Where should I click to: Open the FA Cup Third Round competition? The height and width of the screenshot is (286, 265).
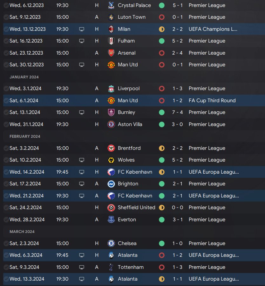(212, 101)
